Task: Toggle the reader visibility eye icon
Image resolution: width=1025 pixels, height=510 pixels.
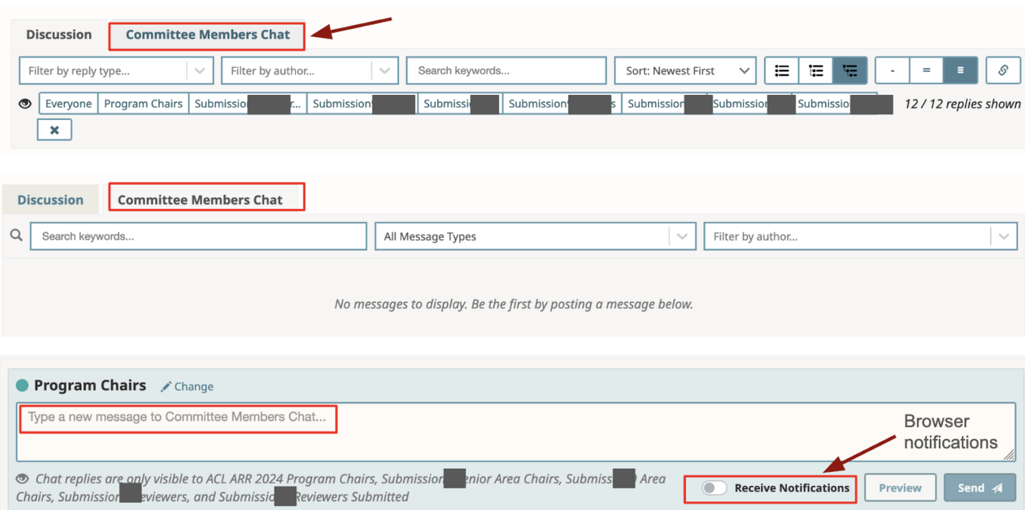Action: (25, 104)
